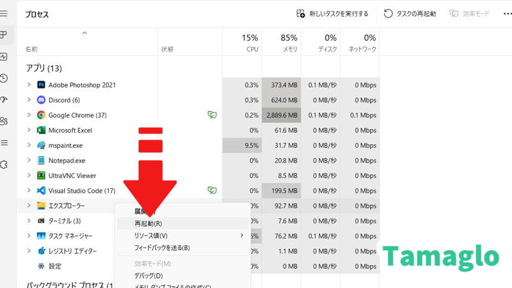Expand the Visual Studio Code (17) group
Viewport: 512px width, 288px height.
(x=29, y=190)
